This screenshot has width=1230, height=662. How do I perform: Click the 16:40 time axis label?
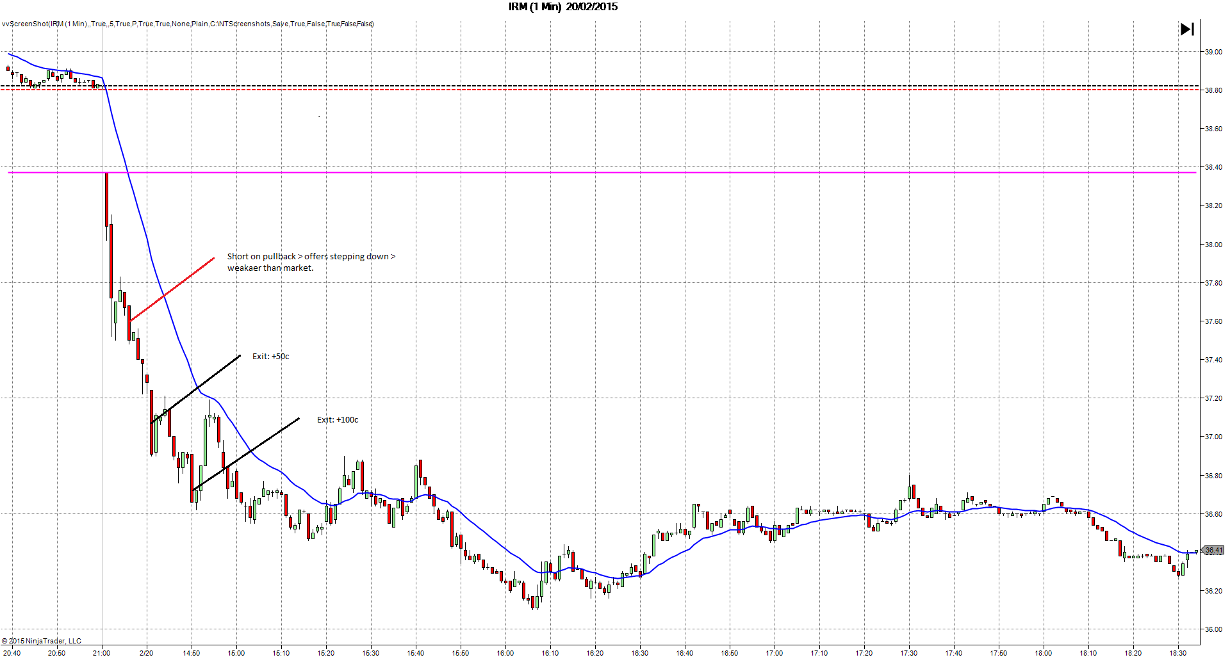[684, 653]
